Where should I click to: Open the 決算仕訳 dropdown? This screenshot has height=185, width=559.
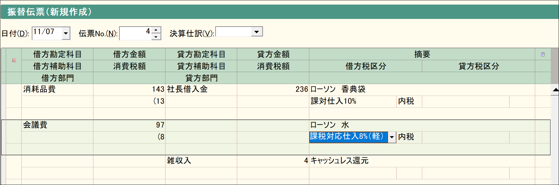(257, 32)
